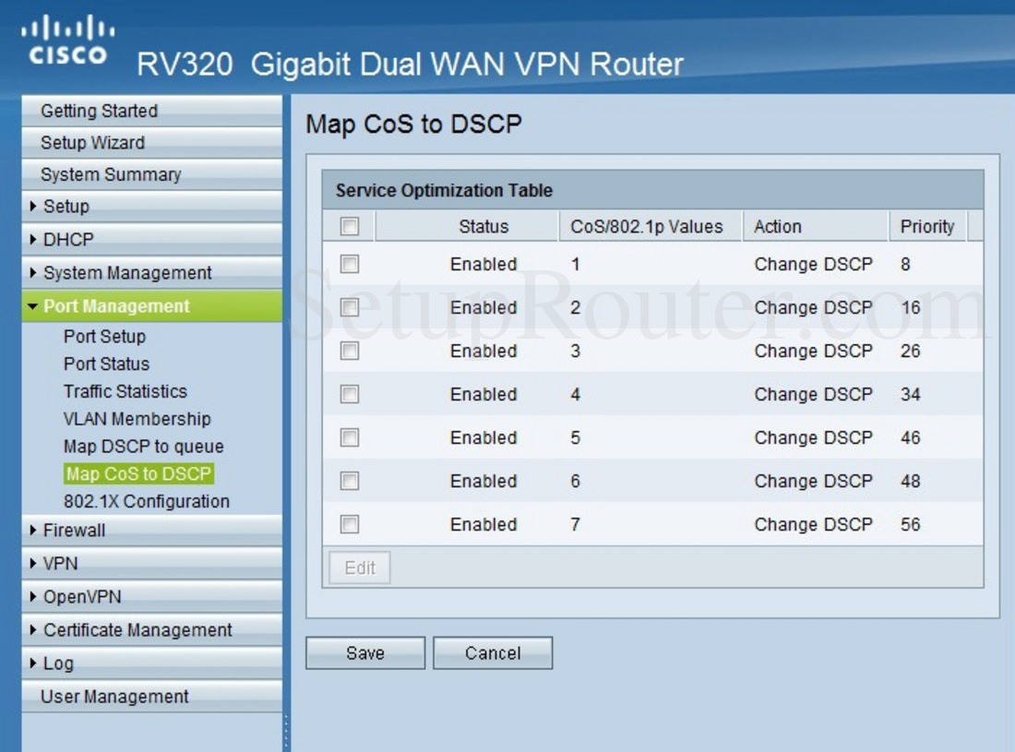Screen dimensions: 1015x752
Task: Open Port Setup submenu item
Action: pos(104,337)
